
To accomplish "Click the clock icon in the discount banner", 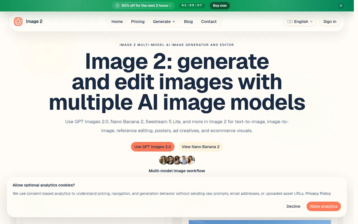I will pos(117,6).
